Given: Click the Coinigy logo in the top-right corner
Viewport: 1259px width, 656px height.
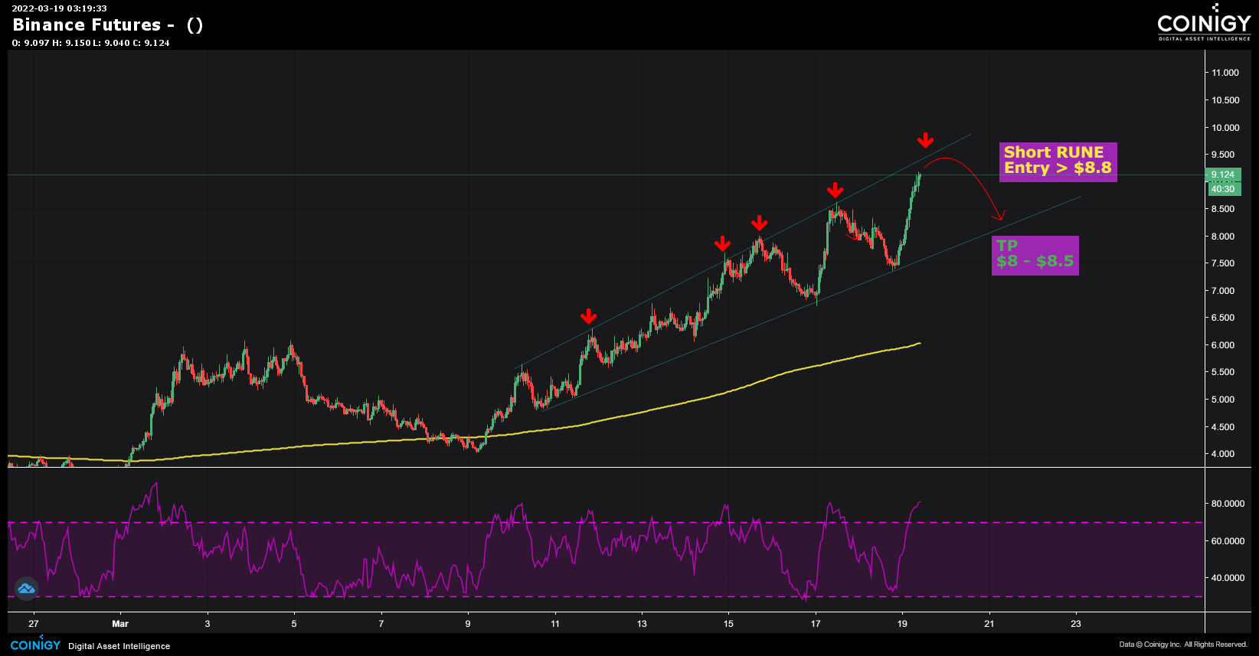Looking at the screenshot, I should [x=1204, y=23].
